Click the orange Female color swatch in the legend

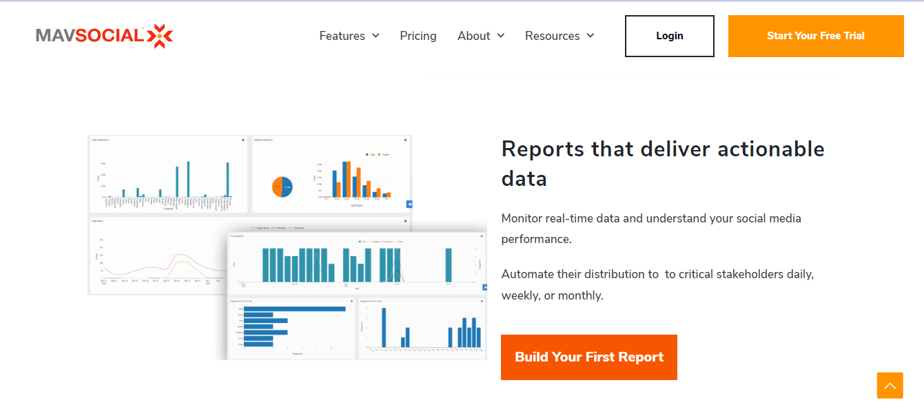(380, 154)
